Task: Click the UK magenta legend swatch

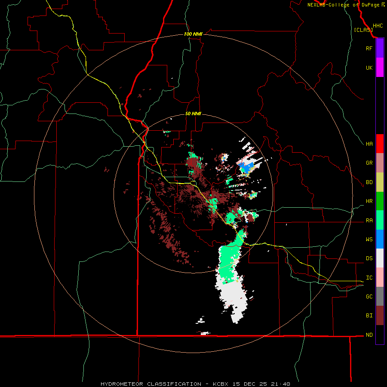Action: tap(380, 68)
